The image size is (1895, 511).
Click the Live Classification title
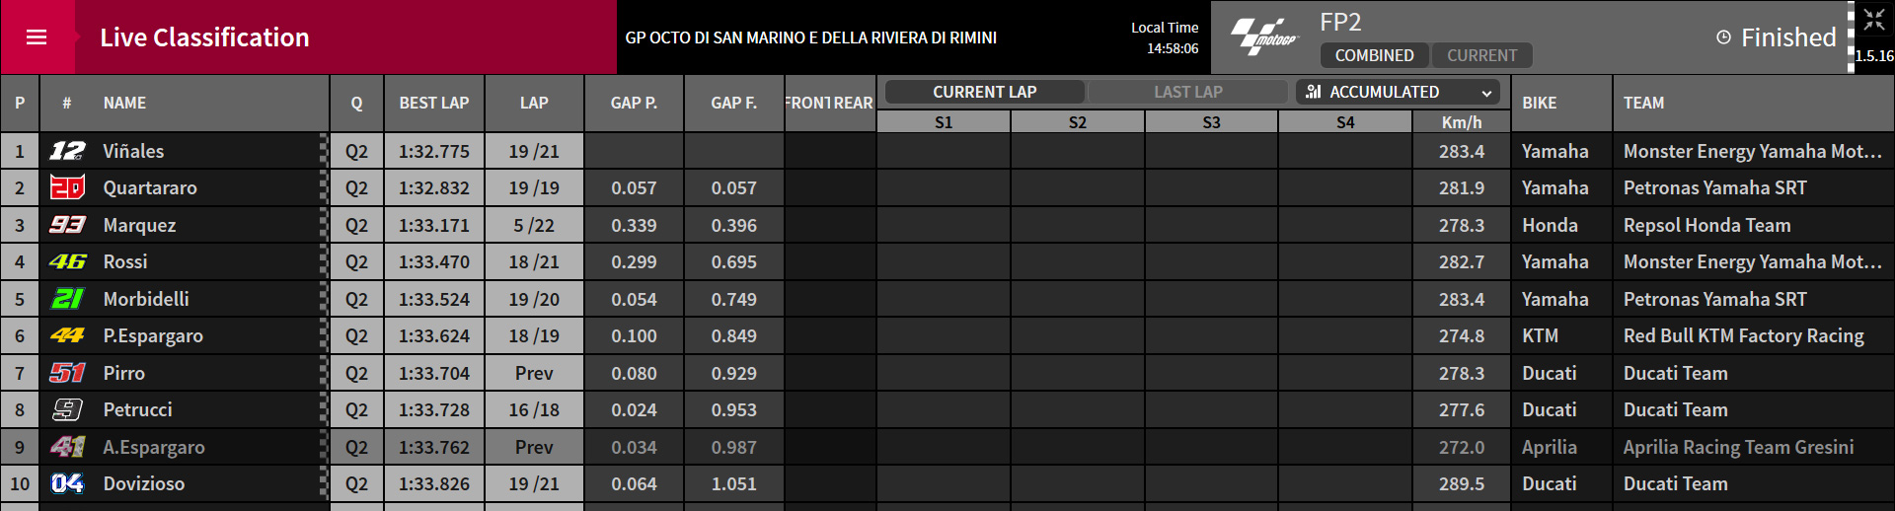[204, 37]
